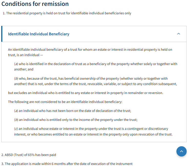Click the opening paragraph defining identifiable individual beneficiary

(90, 50)
